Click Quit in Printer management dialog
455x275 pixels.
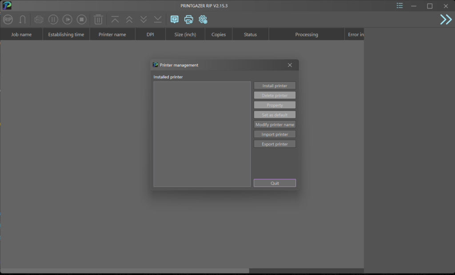(275, 183)
